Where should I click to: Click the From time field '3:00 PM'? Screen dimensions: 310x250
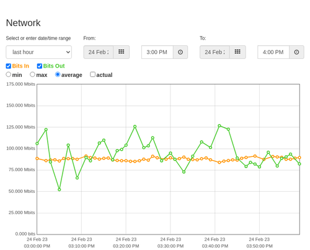[157, 52]
